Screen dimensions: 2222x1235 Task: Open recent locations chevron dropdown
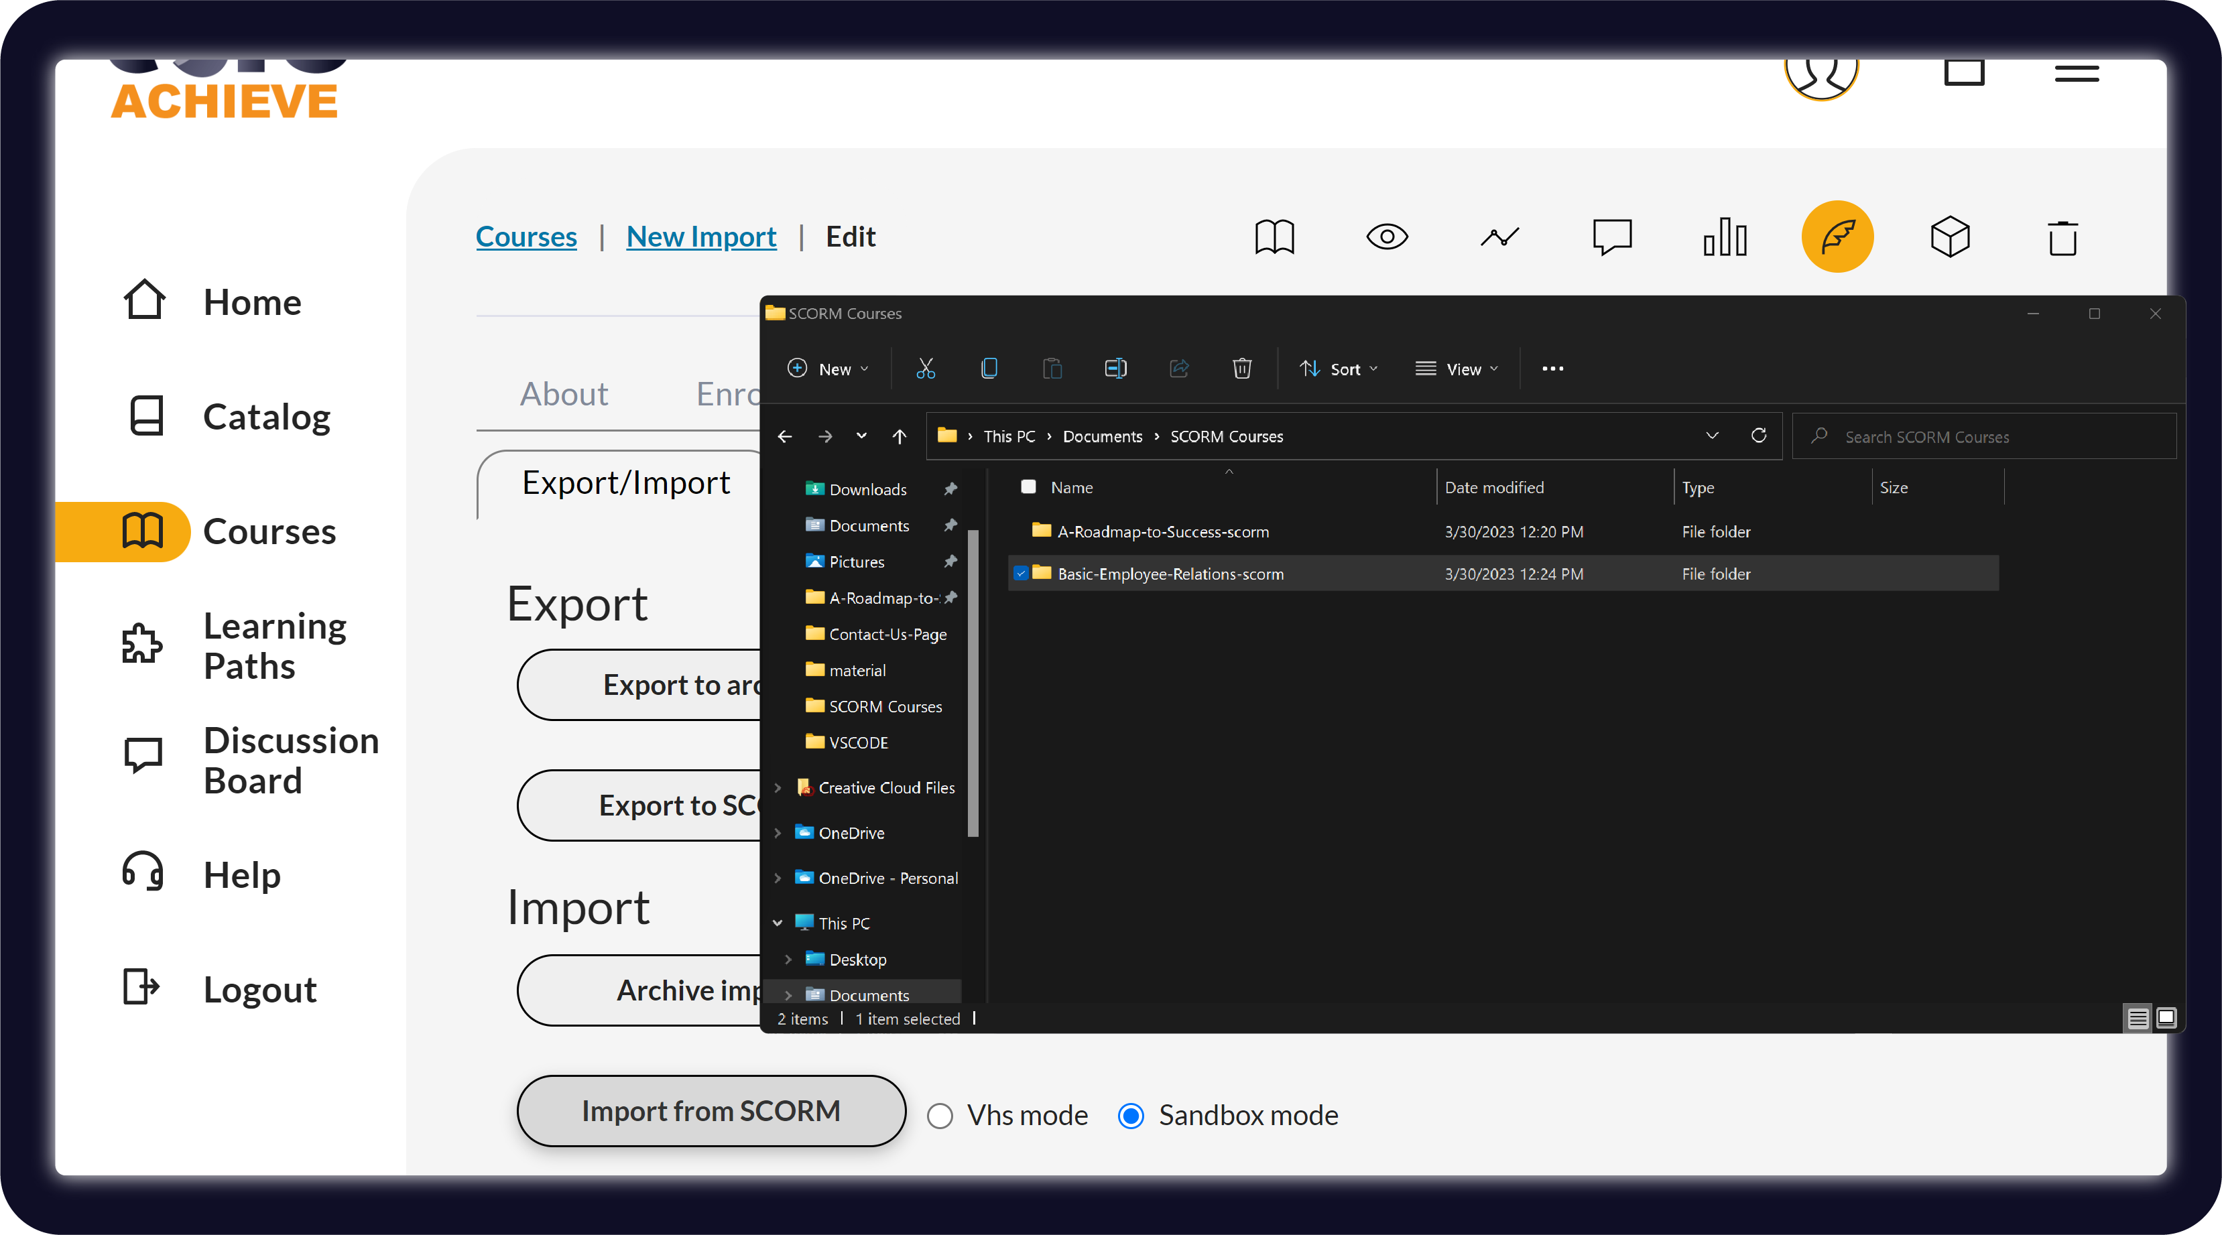click(861, 436)
